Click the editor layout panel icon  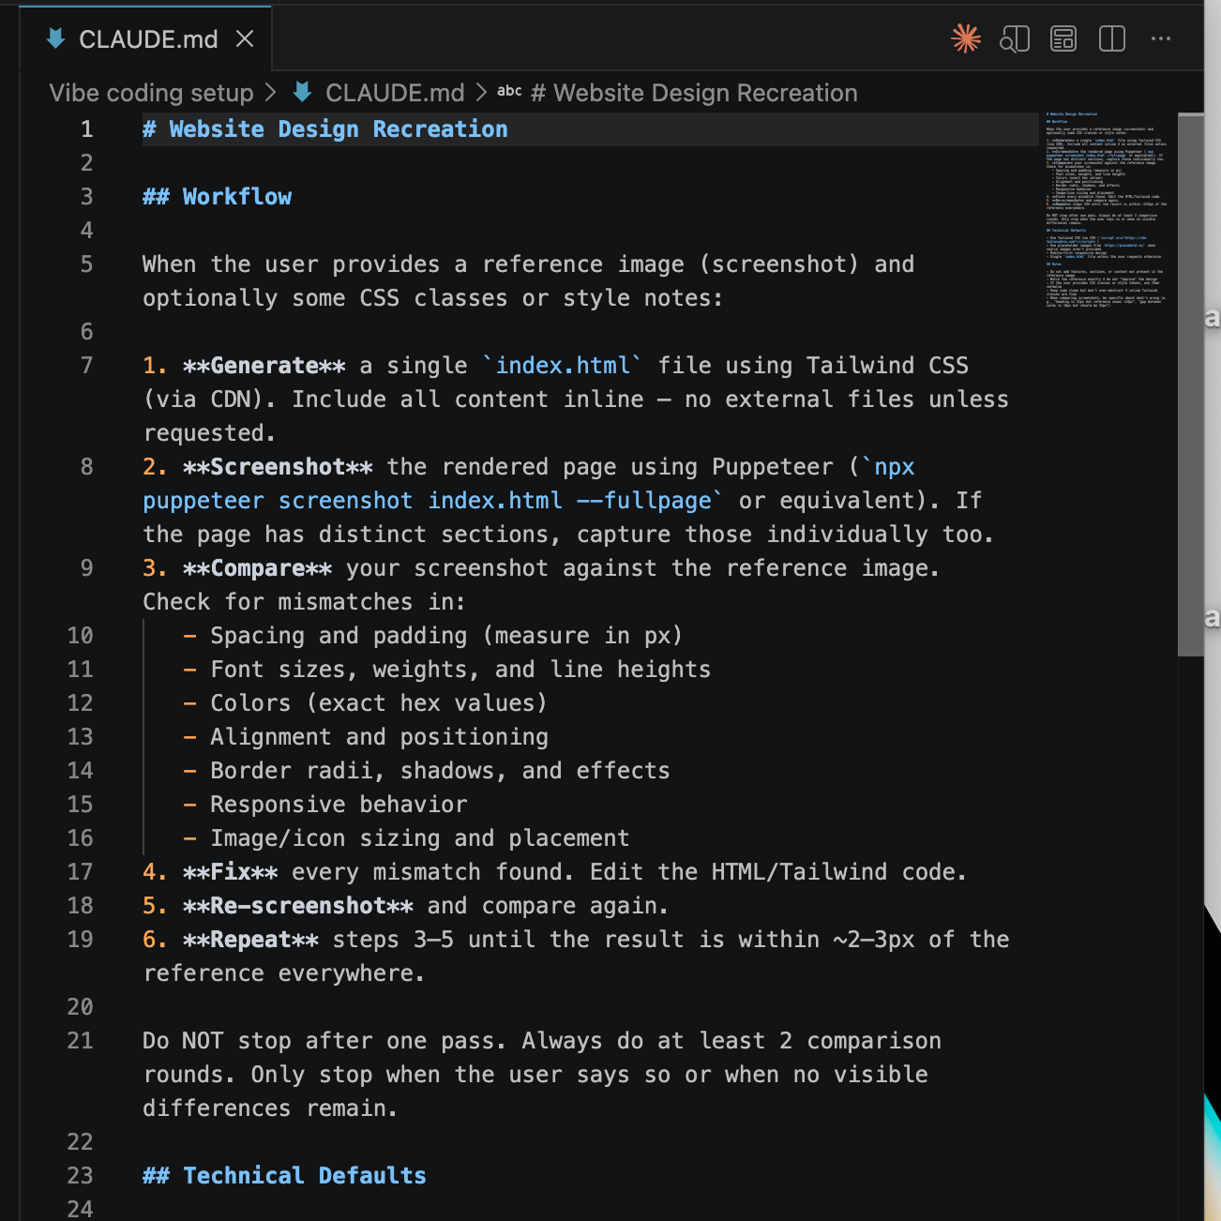(x=1063, y=38)
